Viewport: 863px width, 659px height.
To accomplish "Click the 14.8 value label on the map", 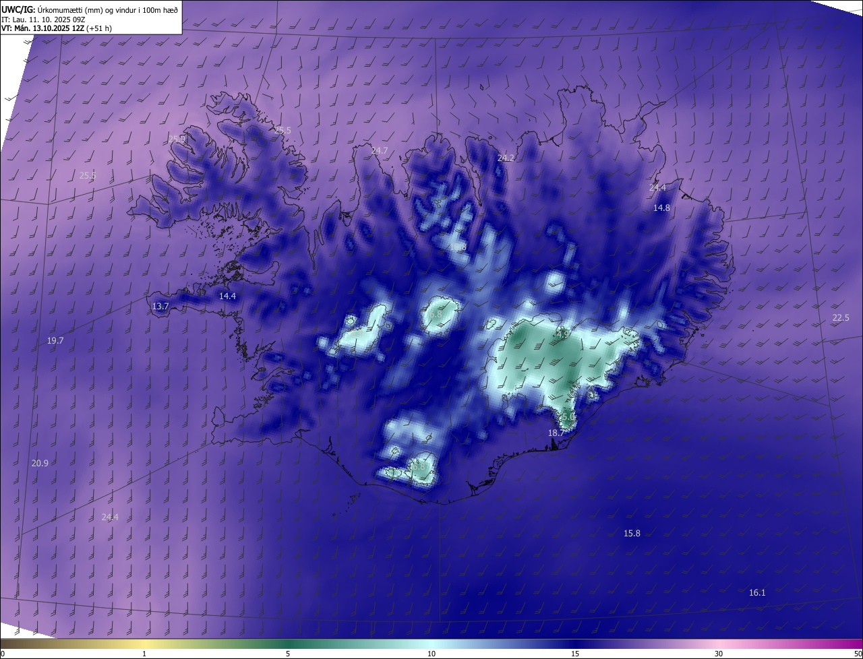I will coord(661,208).
